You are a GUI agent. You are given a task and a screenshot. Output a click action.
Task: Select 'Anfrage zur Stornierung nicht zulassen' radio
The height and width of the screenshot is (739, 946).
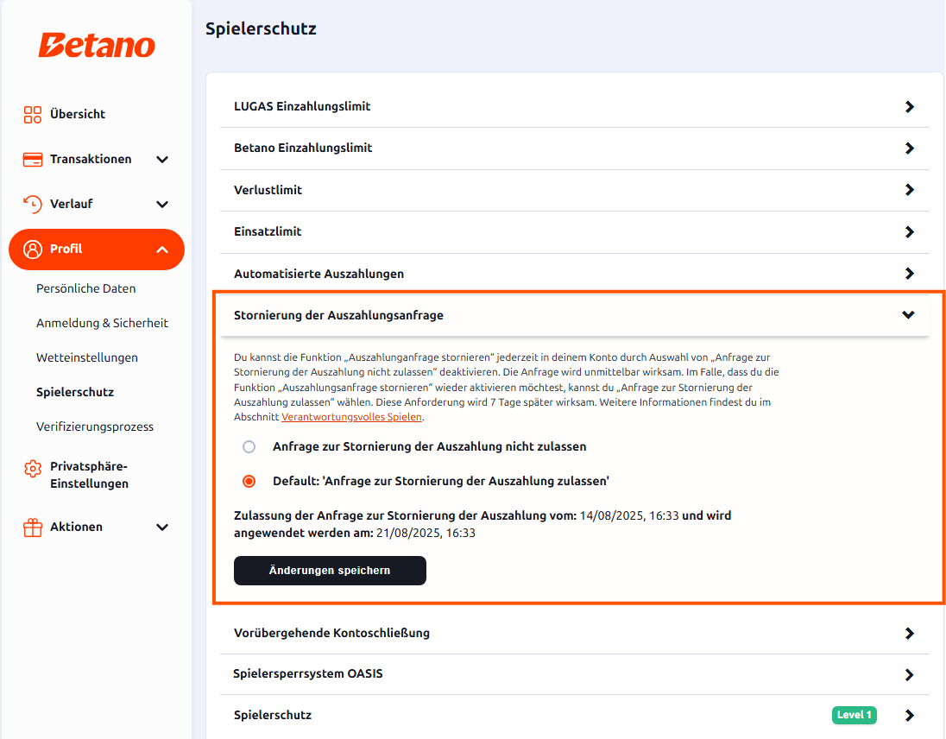tap(249, 447)
